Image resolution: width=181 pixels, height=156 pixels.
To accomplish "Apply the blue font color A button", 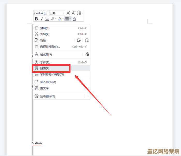I will tap(59, 19).
